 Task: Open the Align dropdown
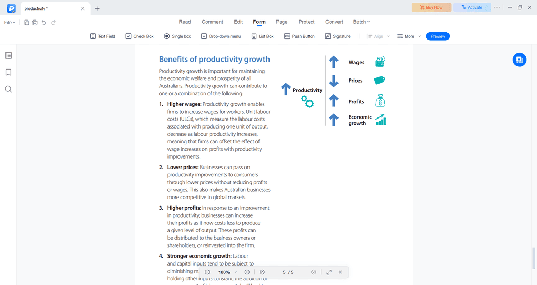tap(378, 36)
